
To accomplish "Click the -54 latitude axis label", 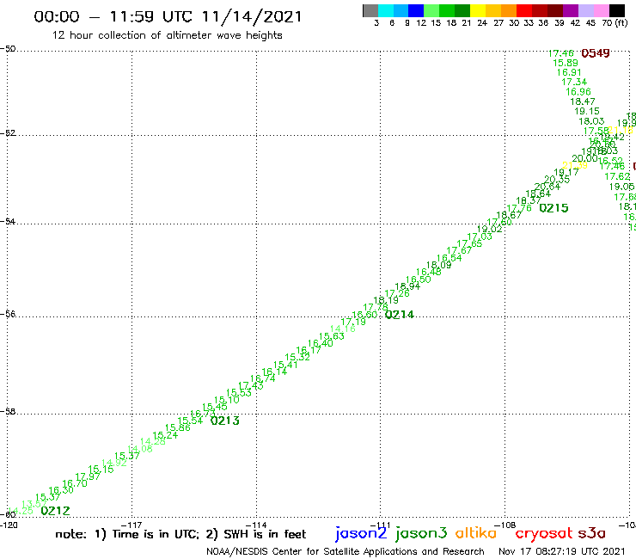I will [8, 222].
